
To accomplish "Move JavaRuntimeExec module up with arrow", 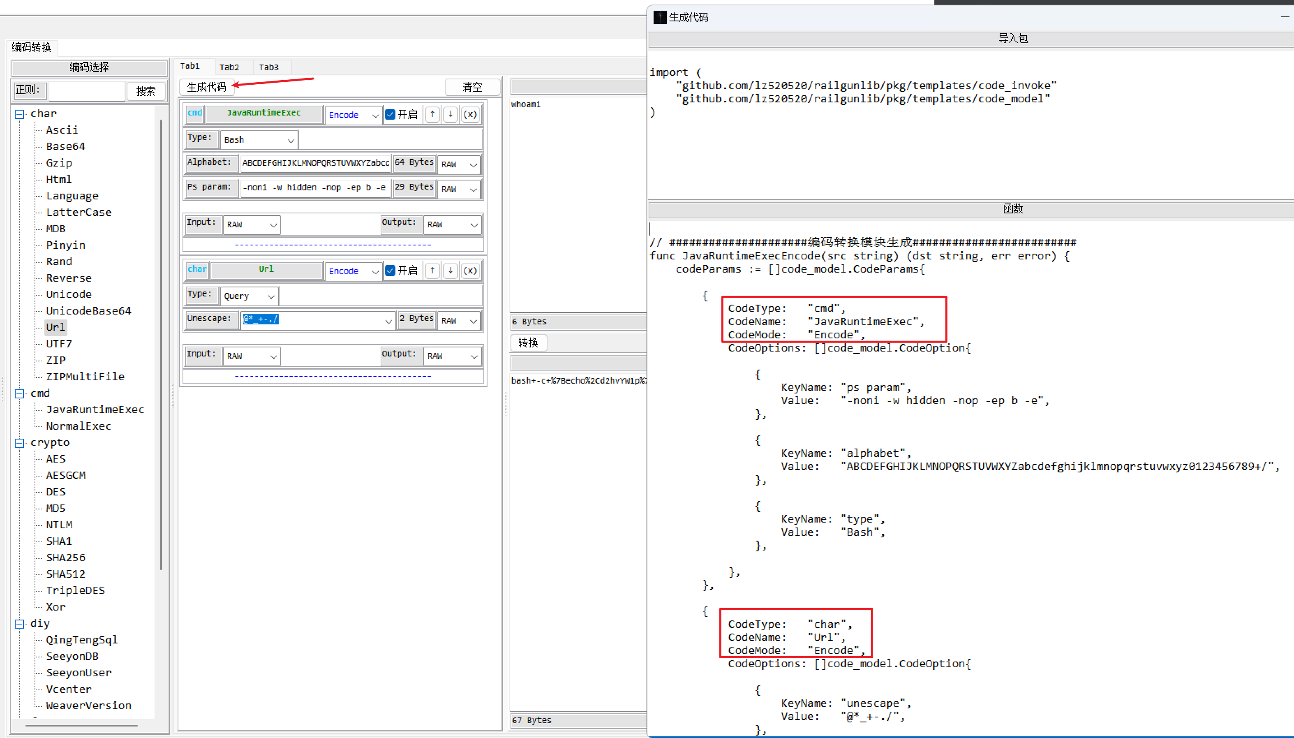I will (432, 115).
